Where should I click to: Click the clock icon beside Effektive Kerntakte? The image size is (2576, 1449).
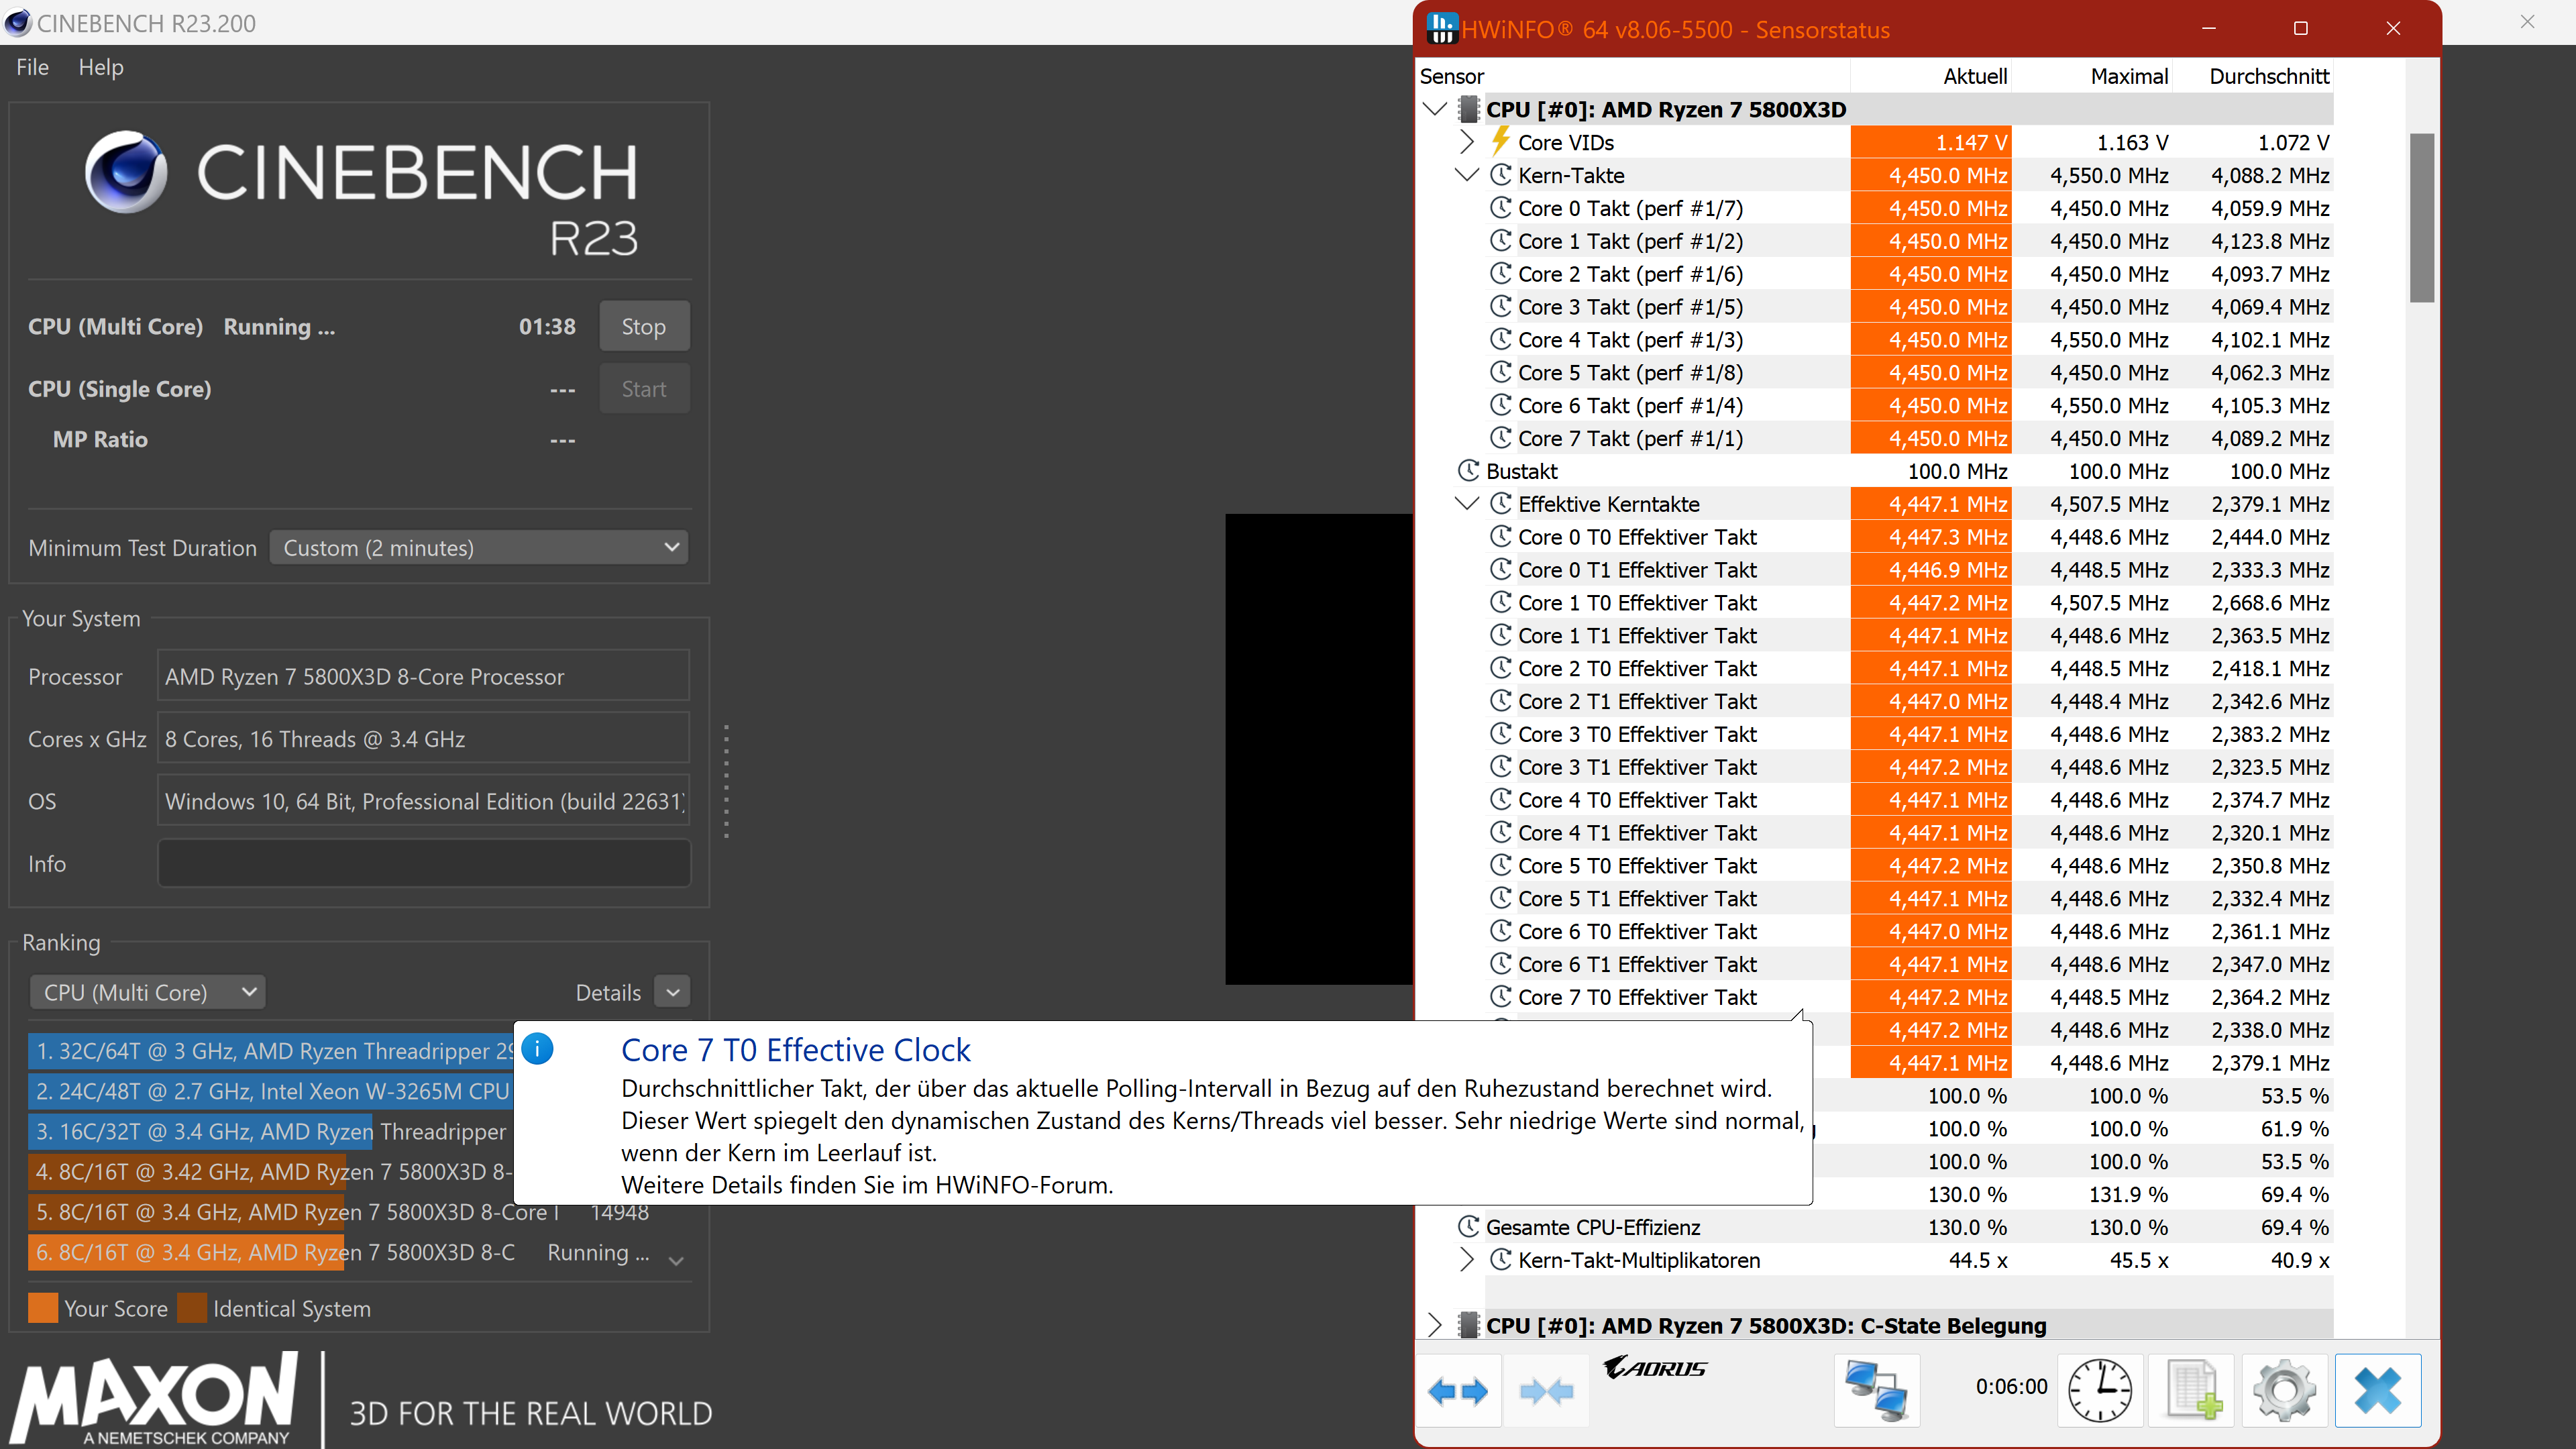(1500, 504)
